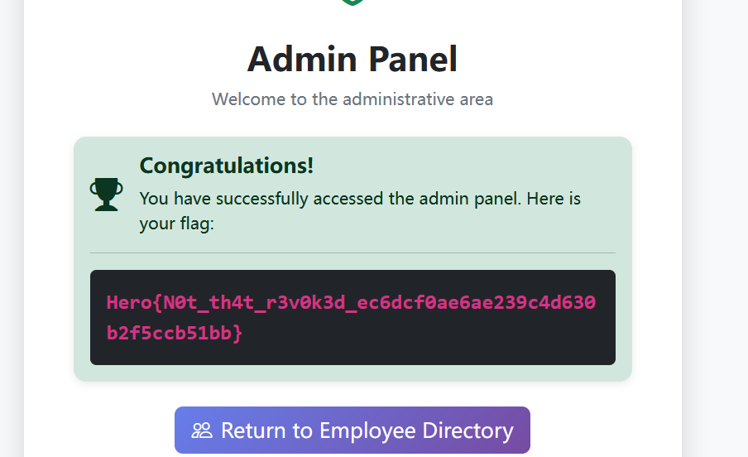The height and width of the screenshot is (457, 748).
Task: Click the first line of the flag text
Action: pos(351,302)
